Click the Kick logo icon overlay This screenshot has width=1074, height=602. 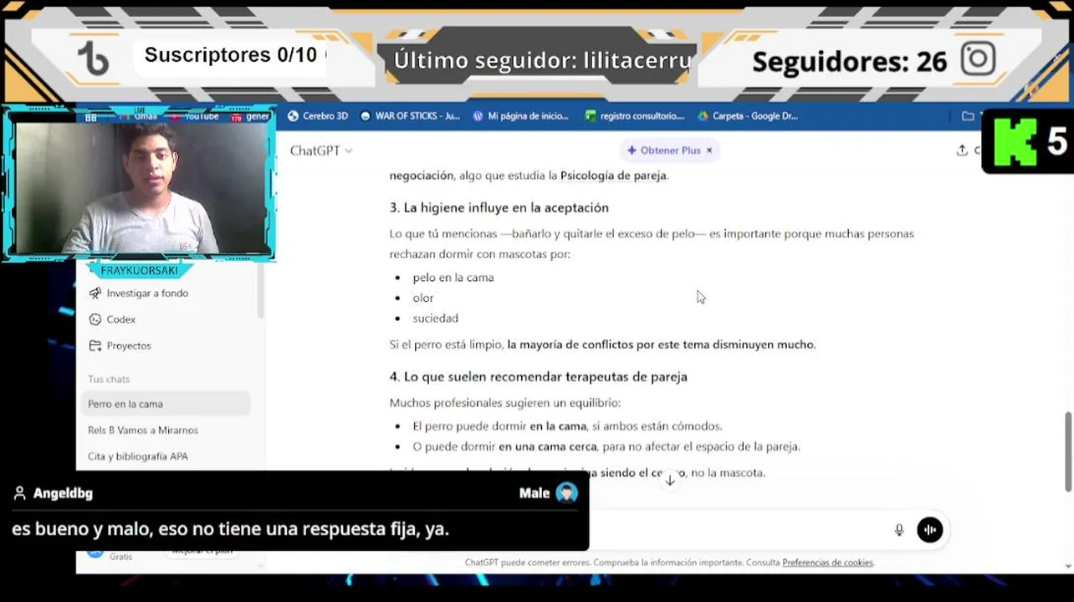[x=1015, y=142]
